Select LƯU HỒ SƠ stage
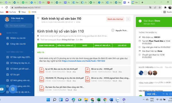172x103 pixels. 122,45
